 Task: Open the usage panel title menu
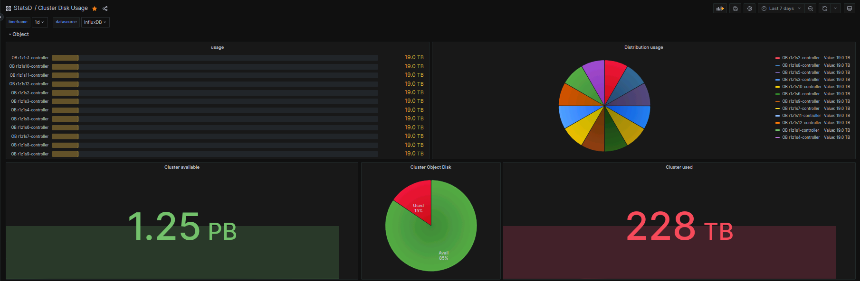[x=217, y=47]
